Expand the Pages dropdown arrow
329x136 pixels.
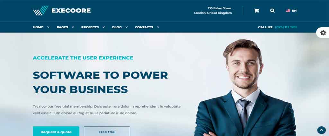click(x=73, y=27)
